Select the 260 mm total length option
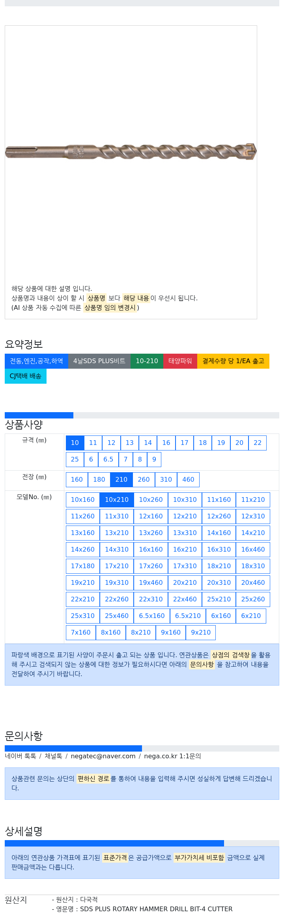The width and height of the screenshot is (284, 914). 144,479
